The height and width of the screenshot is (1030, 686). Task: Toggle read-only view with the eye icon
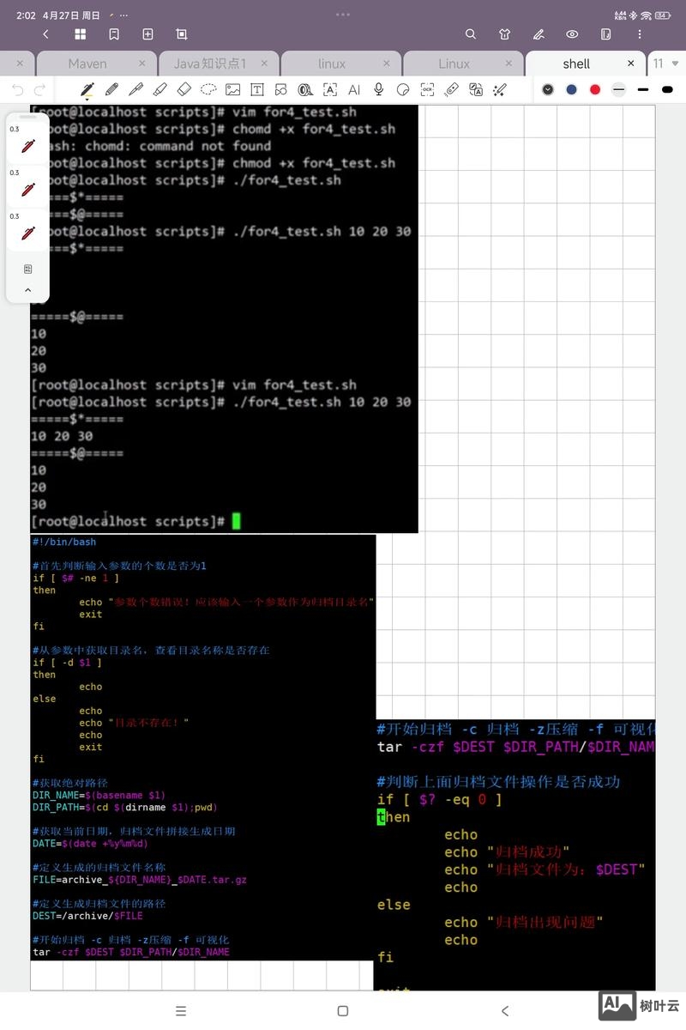click(572, 34)
